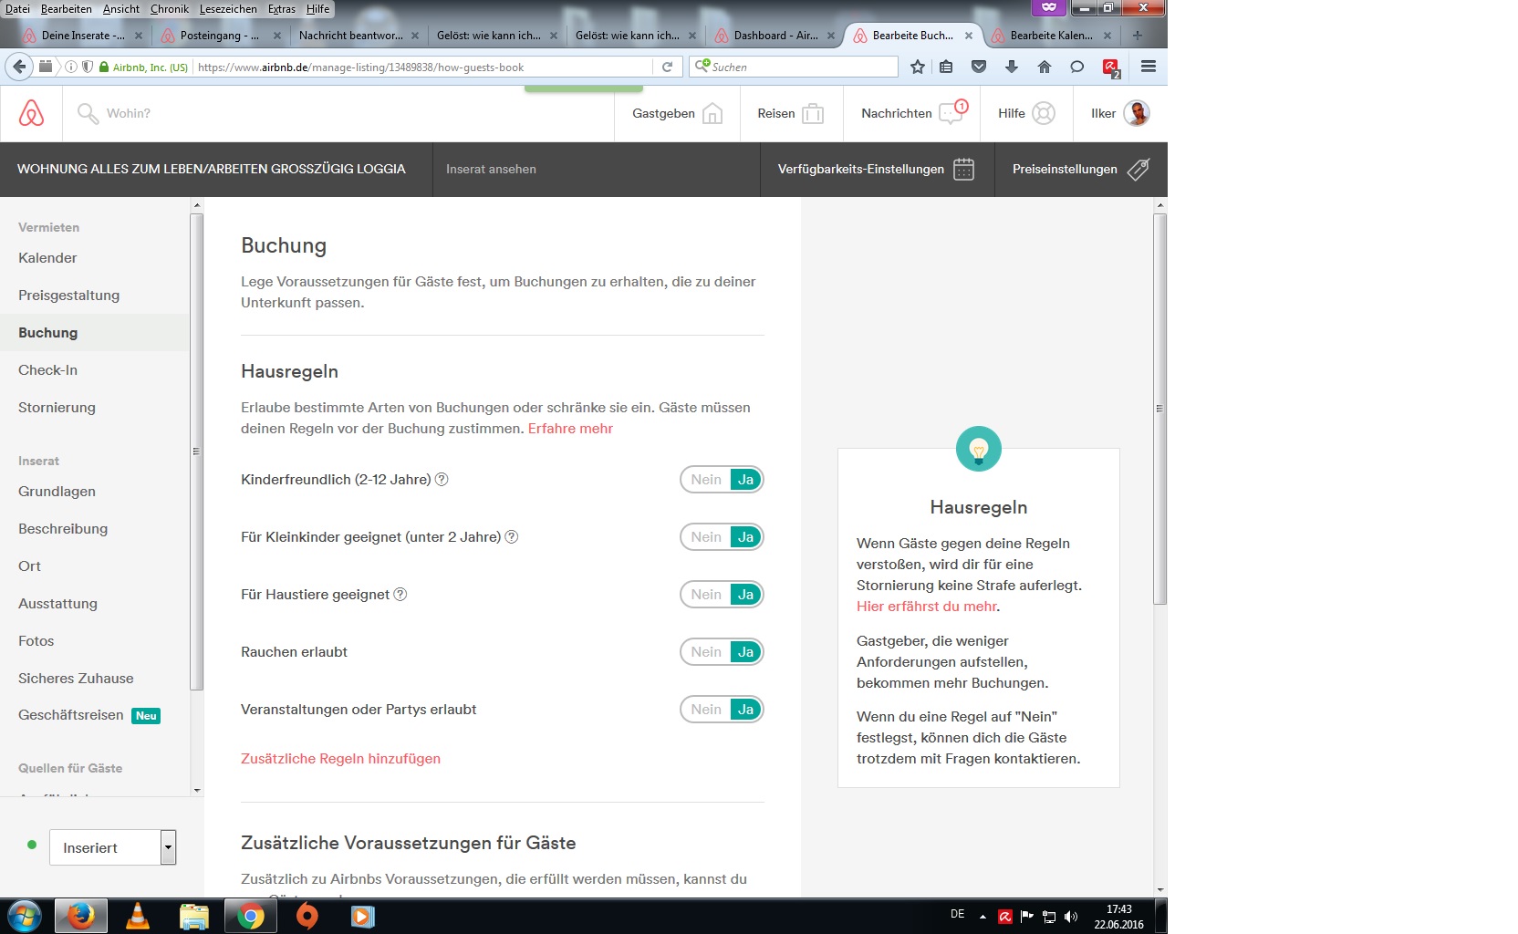Open the Chronik menu
This screenshot has height=934, width=1518.
pyautogui.click(x=169, y=9)
